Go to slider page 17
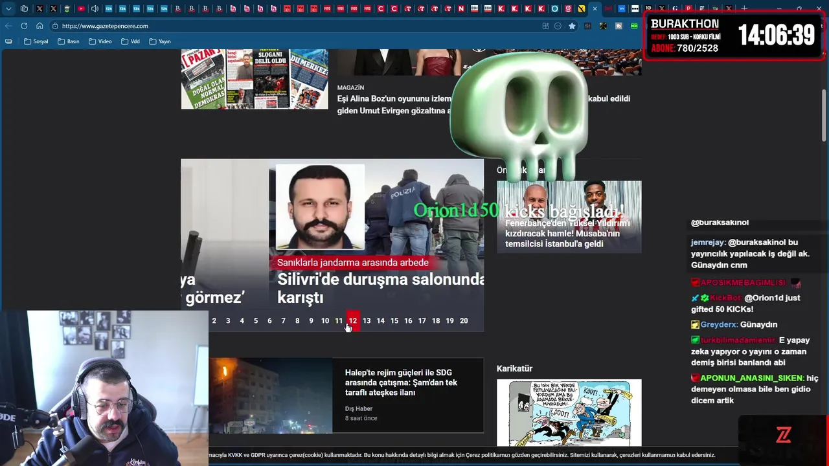The width and height of the screenshot is (829, 466). click(x=422, y=321)
